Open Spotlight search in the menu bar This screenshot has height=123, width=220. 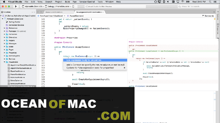coord(210,2)
